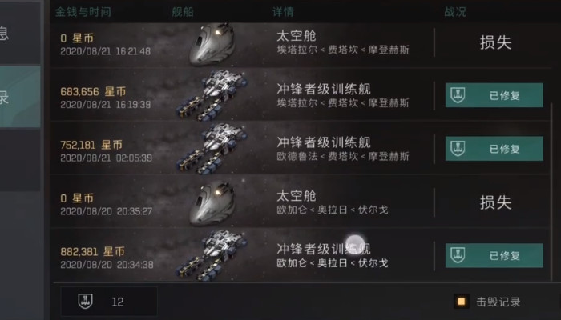
Task: Select the 太空舱 pod image dated 2020/08/20
Action: (x=212, y=203)
